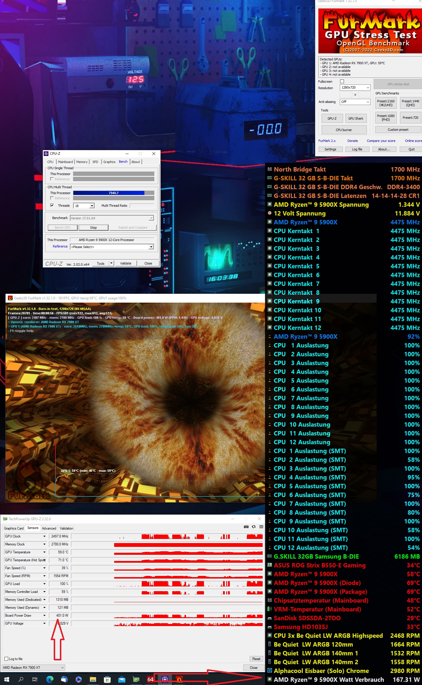Open Thunderbird from the taskbar
Image resolution: width=422 pixels, height=685 pixels.
64,679
